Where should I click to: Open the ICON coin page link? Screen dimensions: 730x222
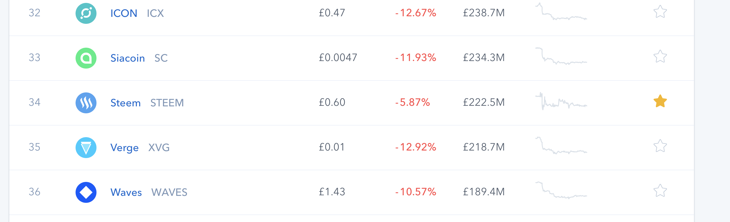(124, 13)
